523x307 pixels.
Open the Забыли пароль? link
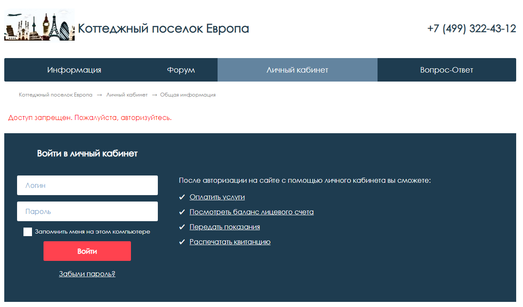coord(87,274)
